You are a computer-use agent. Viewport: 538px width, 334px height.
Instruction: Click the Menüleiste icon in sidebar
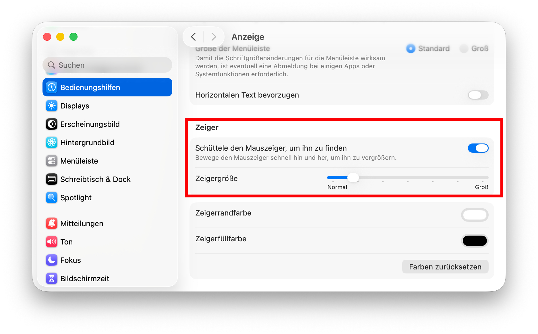point(52,161)
